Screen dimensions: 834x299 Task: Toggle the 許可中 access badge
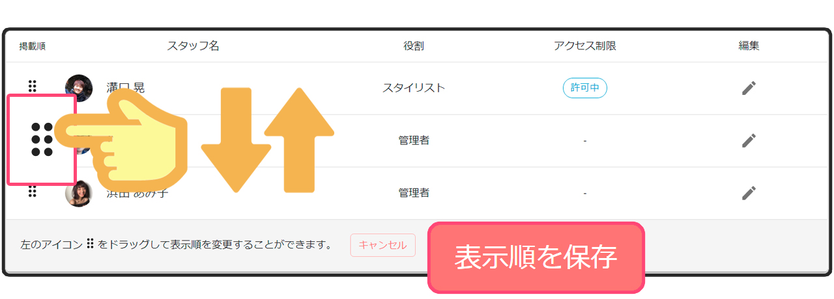pyautogui.click(x=584, y=88)
